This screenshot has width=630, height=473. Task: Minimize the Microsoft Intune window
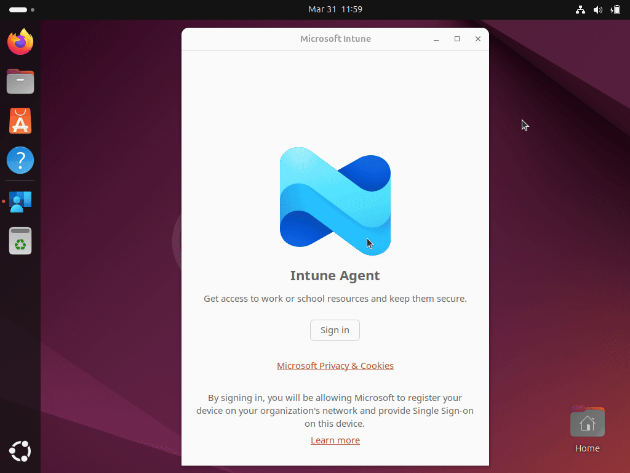[x=436, y=39]
